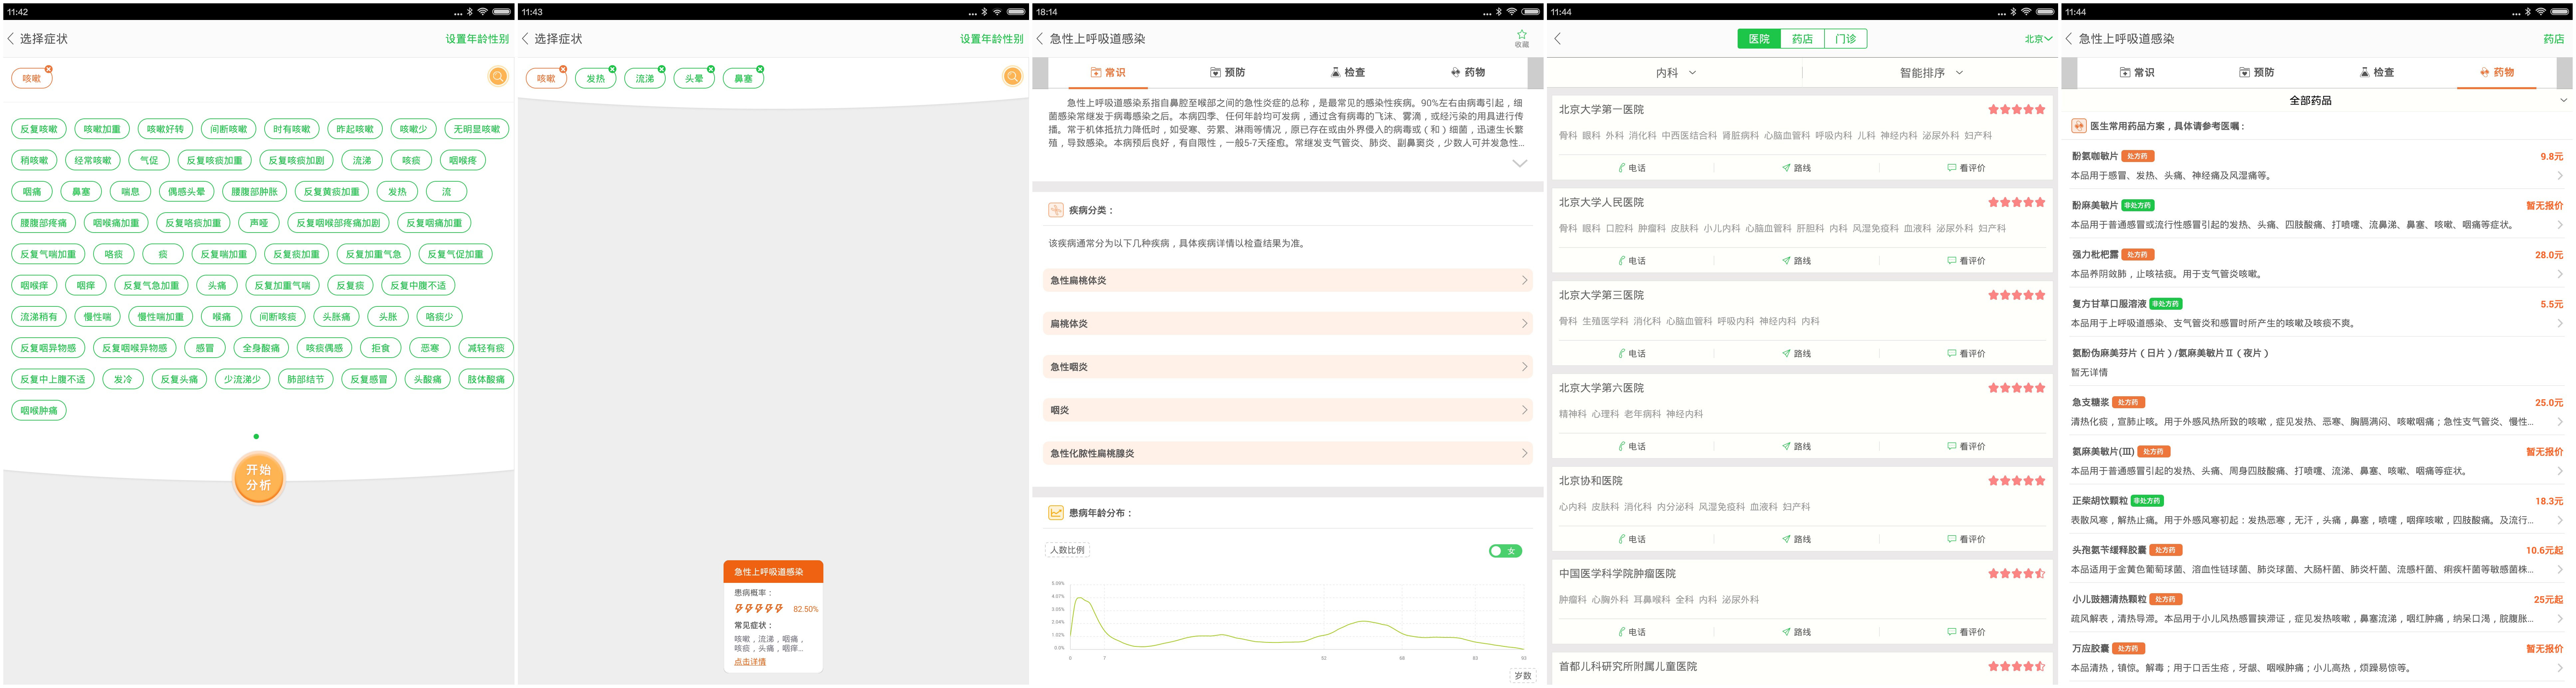Call 北京大学第六医院 via its 电话 icon
2576x688 pixels.
coord(1632,447)
